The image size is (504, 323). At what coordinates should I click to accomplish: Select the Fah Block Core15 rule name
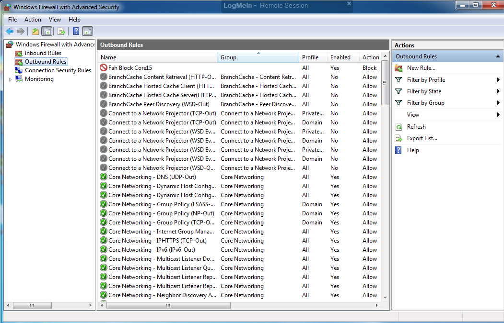click(x=130, y=67)
